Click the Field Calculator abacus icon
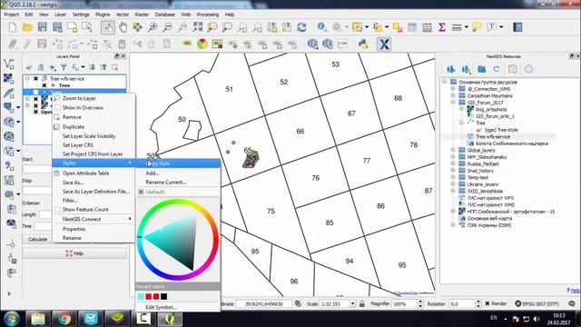 coord(427,27)
